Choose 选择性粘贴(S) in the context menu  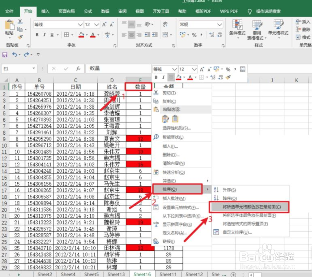tap(182, 128)
